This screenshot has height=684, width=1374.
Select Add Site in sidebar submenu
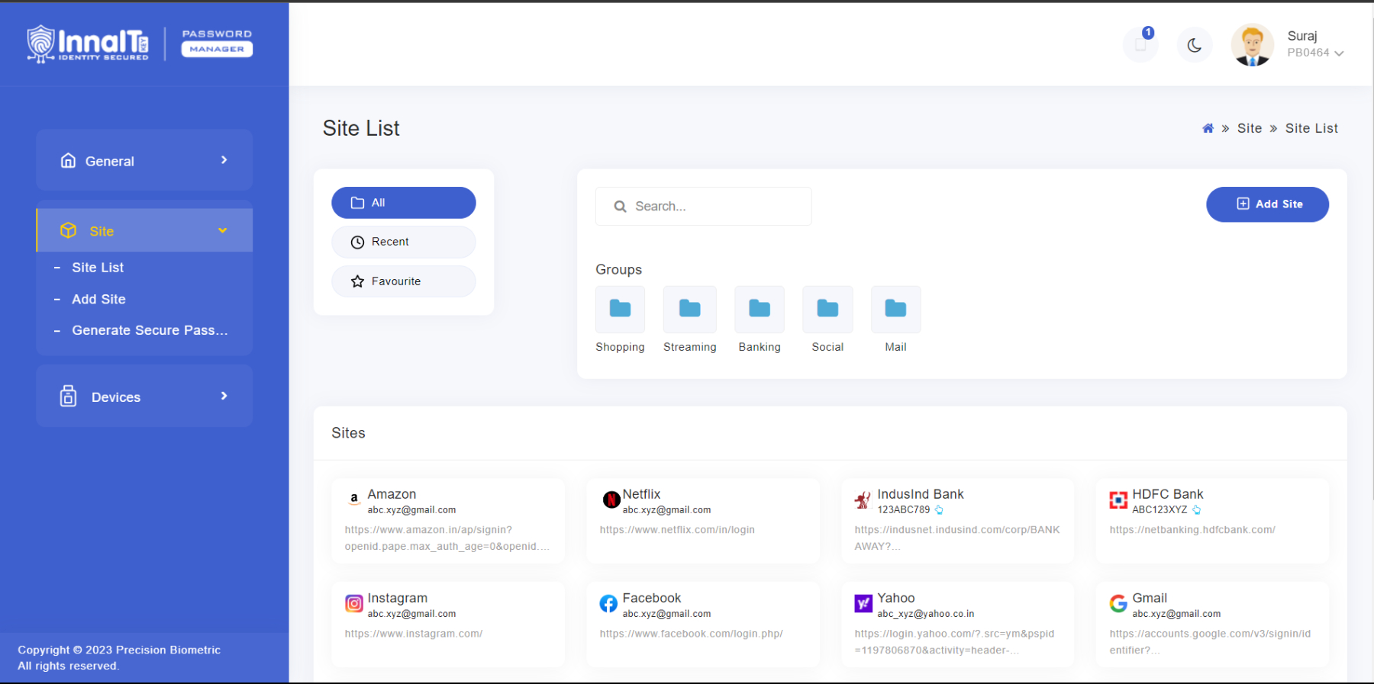coord(98,299)
